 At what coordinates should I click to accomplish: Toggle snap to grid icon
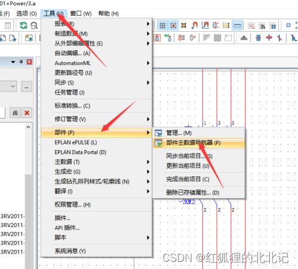(173, 26)
